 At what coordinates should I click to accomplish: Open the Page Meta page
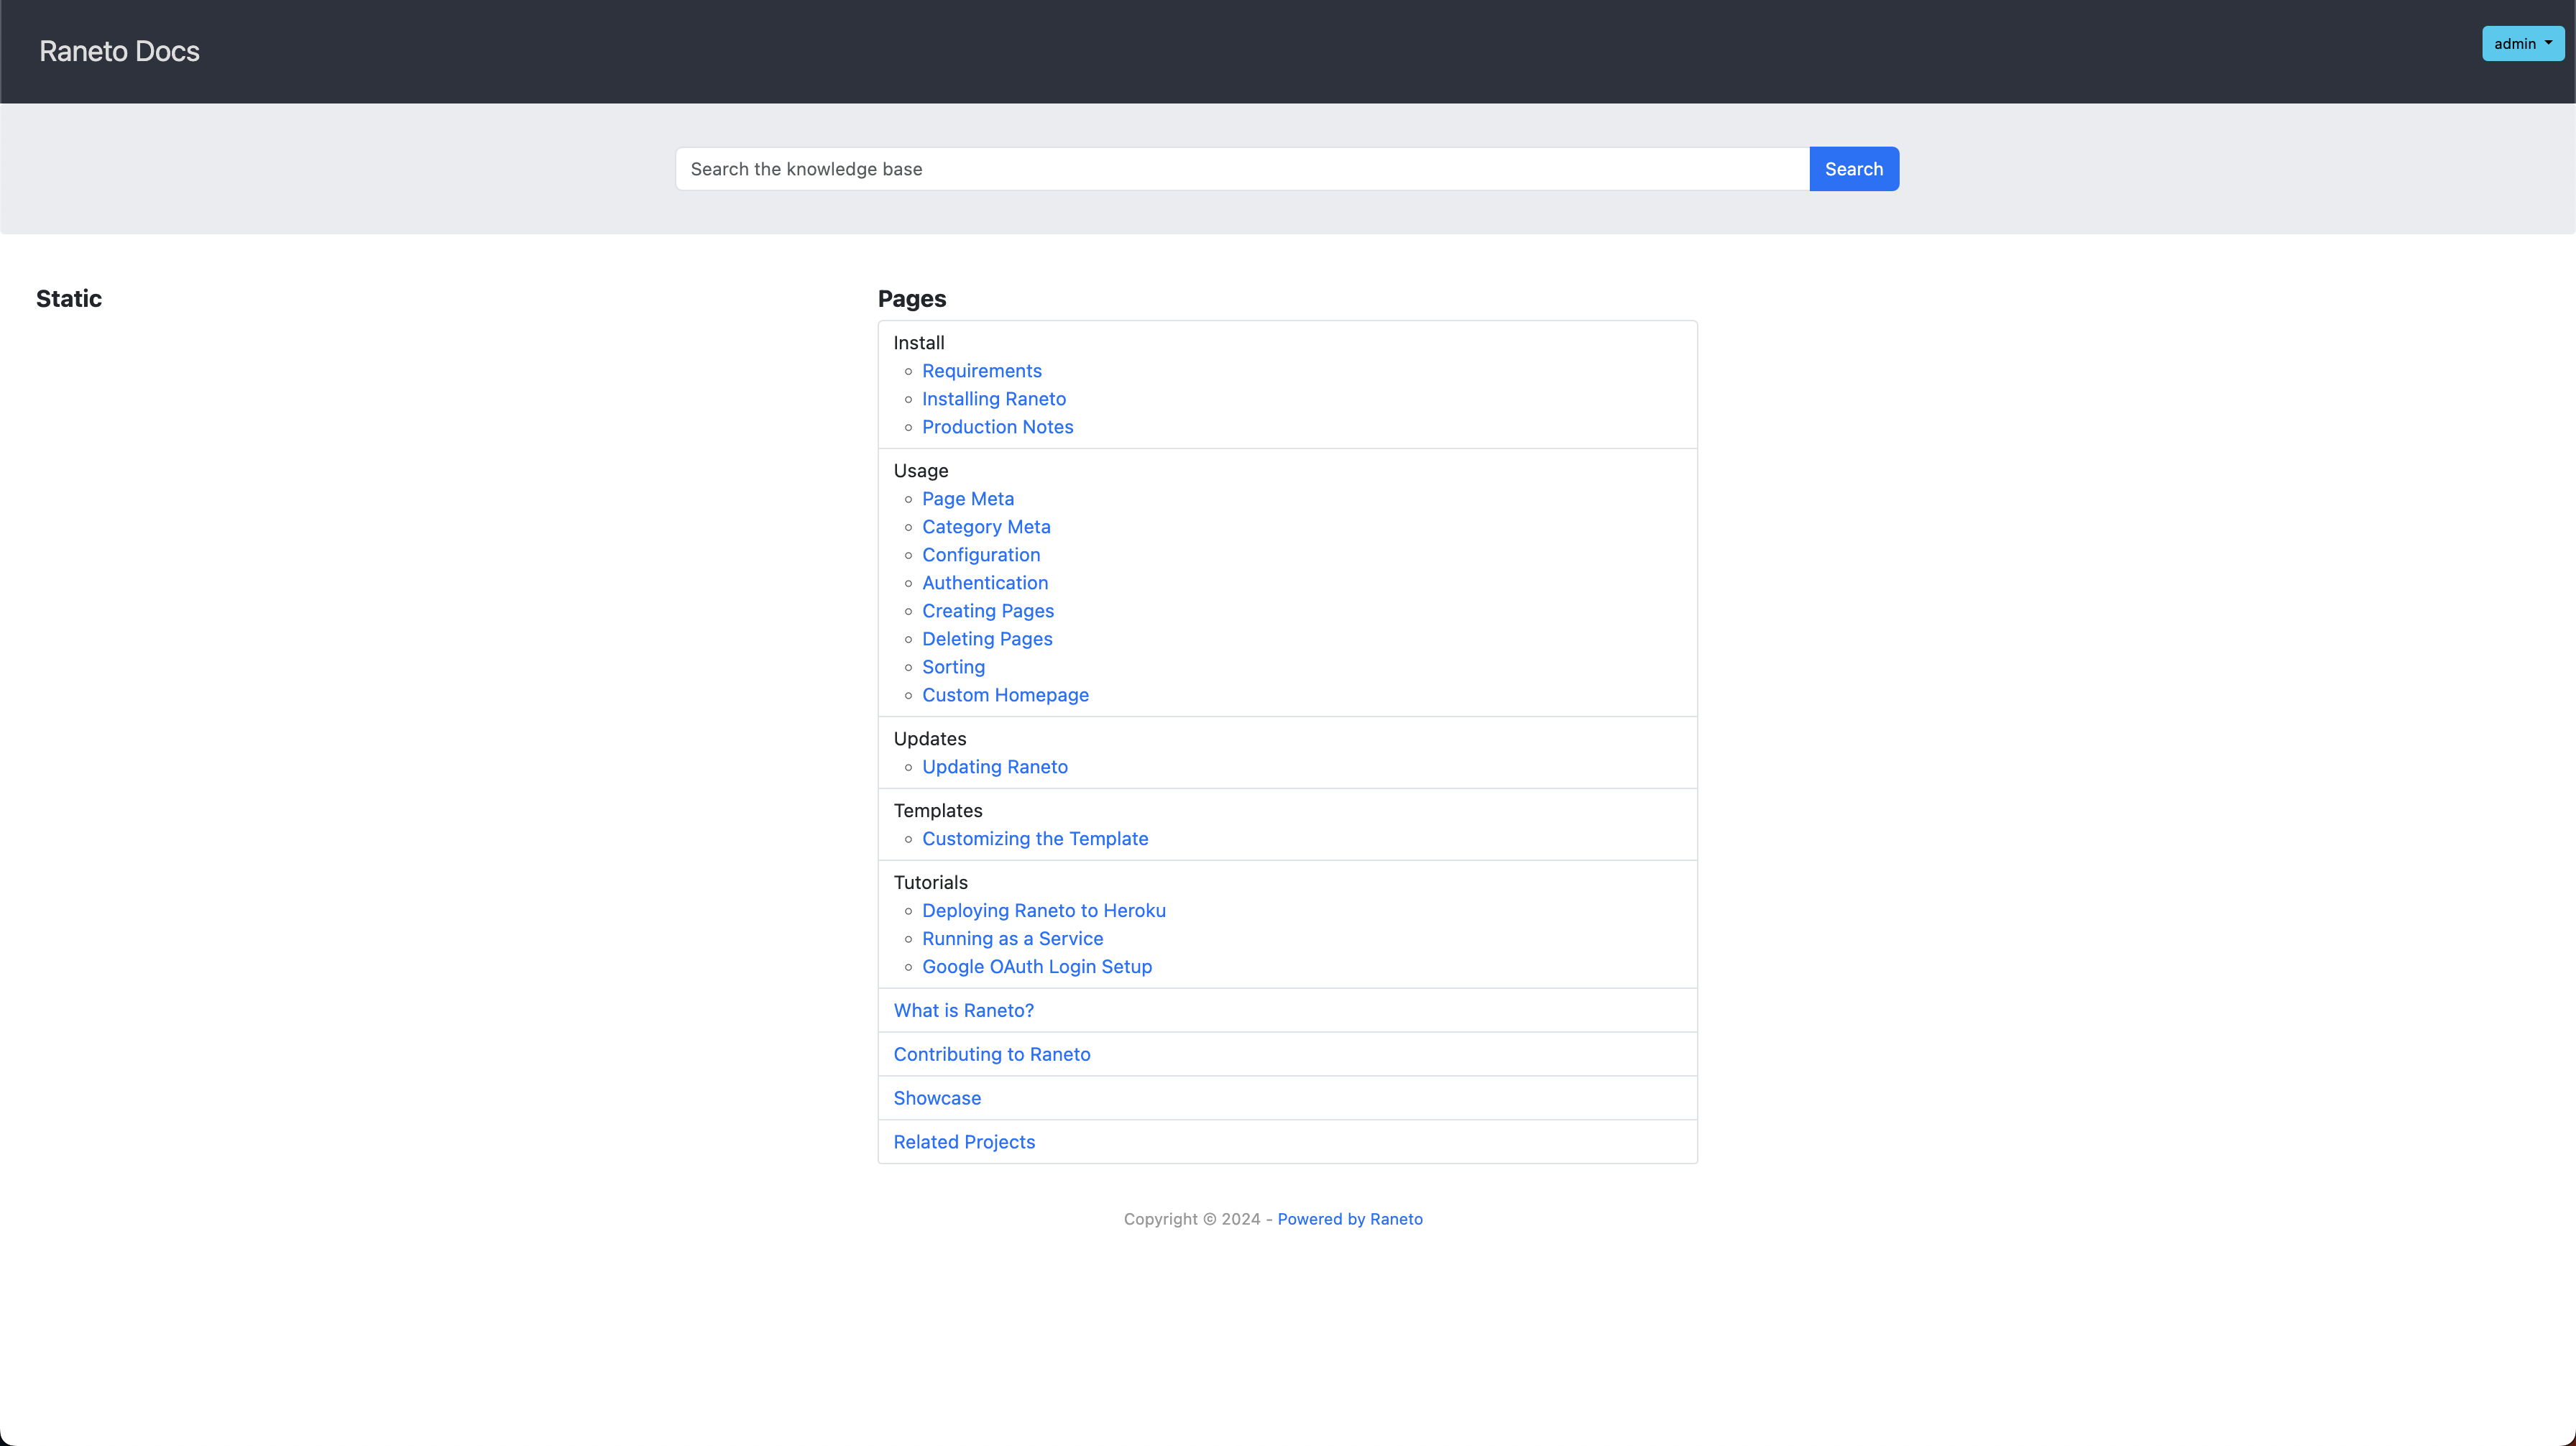click(x=967, y=498)
